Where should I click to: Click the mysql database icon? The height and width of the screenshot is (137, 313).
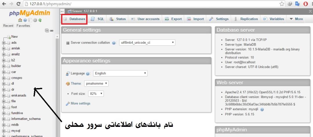pyautogui.click(x=9, y=131)
